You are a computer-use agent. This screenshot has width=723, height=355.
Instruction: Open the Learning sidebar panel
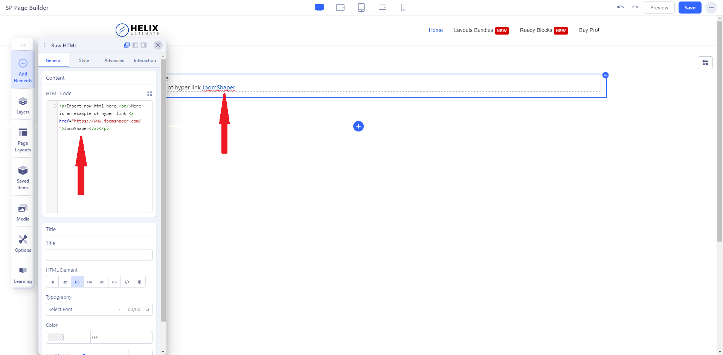23,275
